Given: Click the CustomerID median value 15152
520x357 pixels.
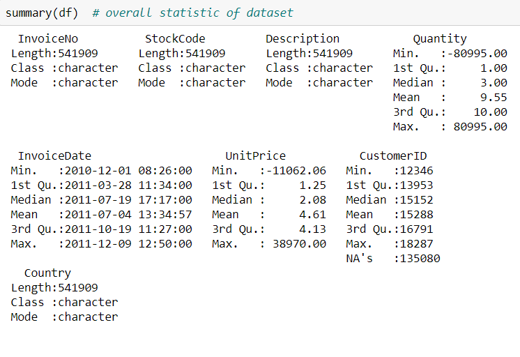Looking at the screenshot, I should (417, 200).
